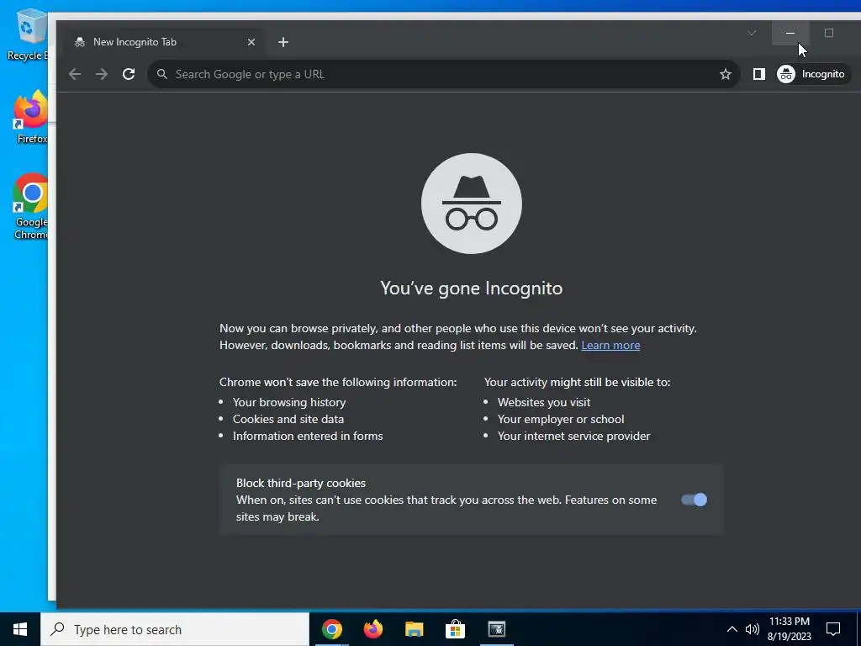Open Chrome from the taskbar

(x=332, y=629)
